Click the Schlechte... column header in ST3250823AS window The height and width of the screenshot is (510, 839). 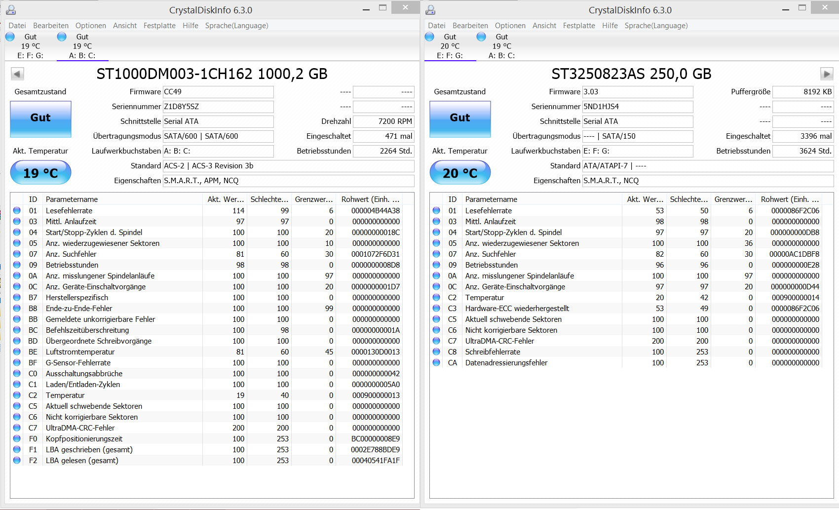point(689,199)
